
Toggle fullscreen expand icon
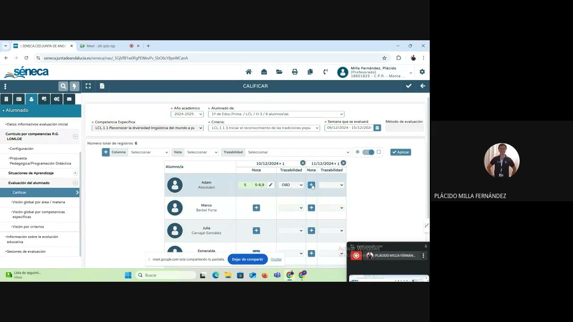point(88,86)
